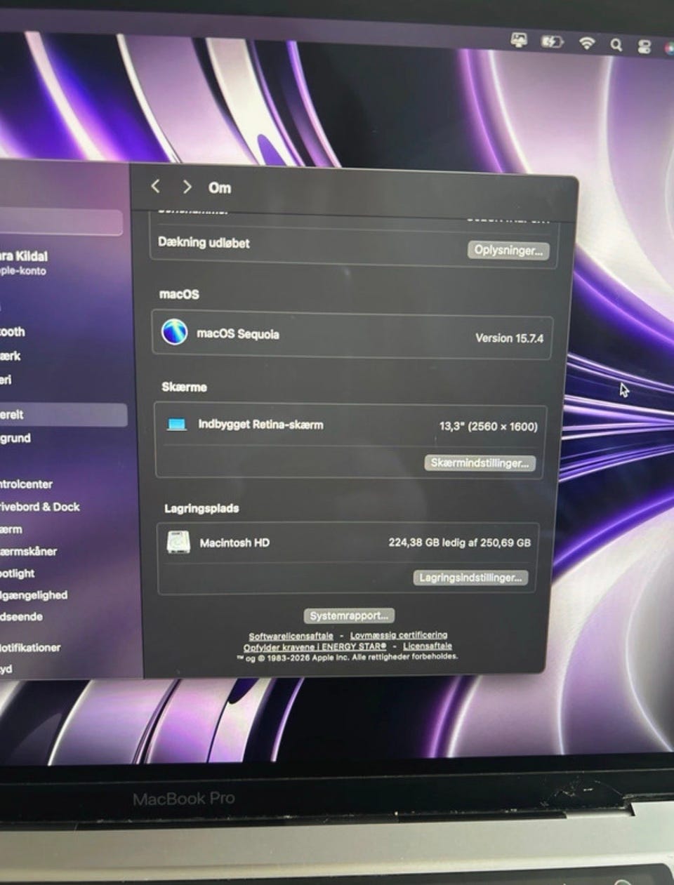Open the Lovmæssig certificering link
This screenshot has width=674, height=885.
click(399, 635)
